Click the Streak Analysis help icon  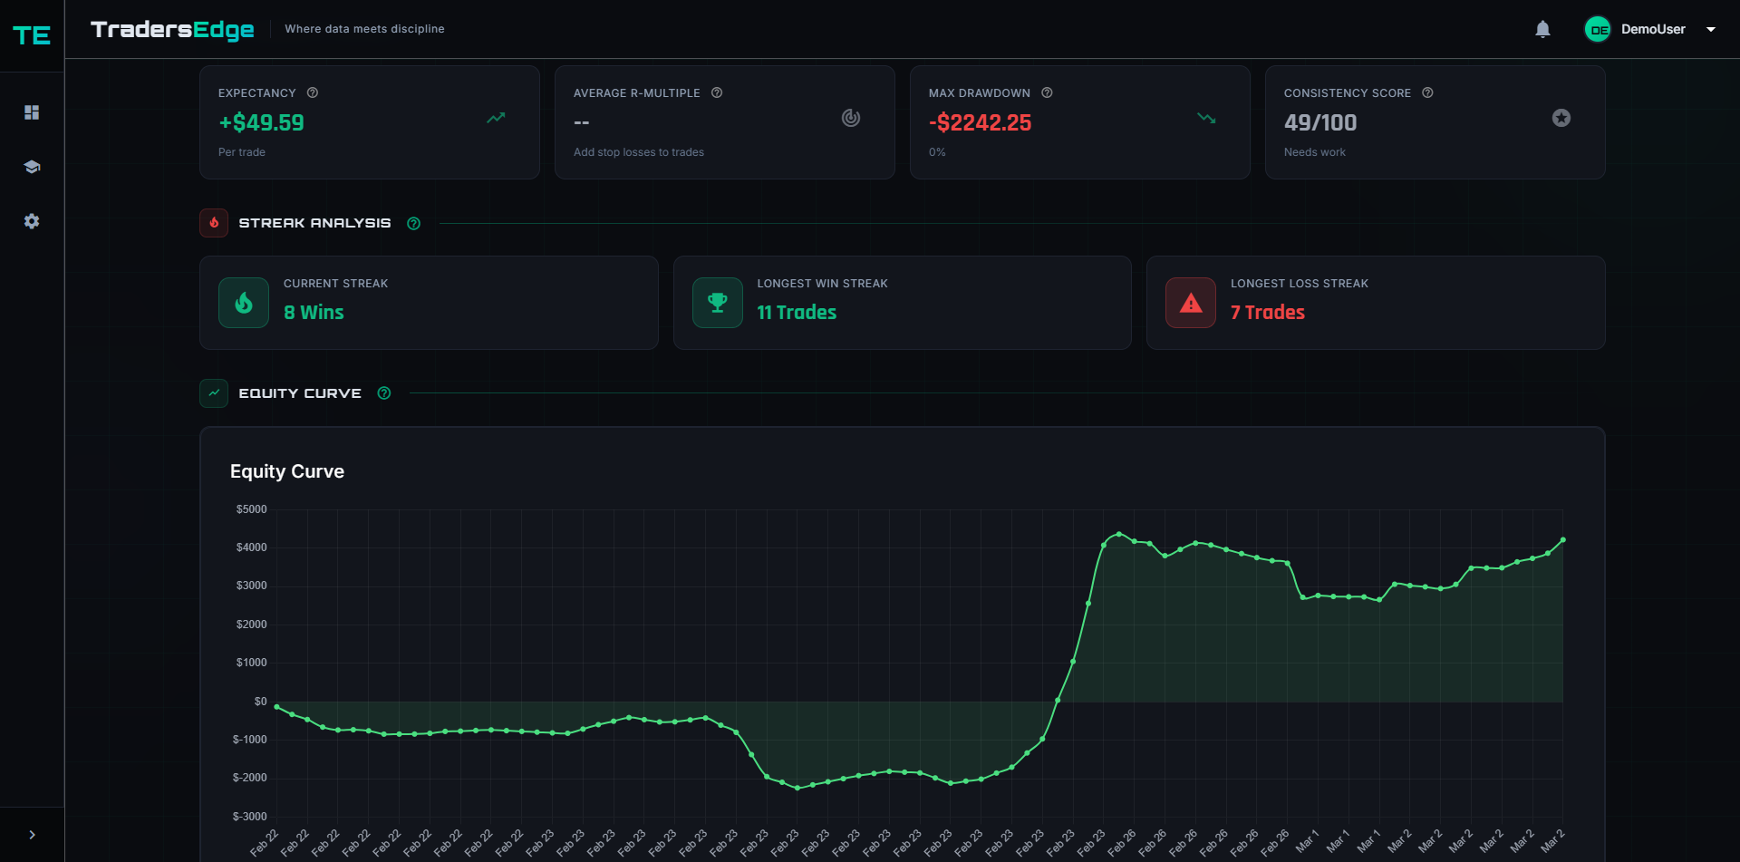pos(414,223)
